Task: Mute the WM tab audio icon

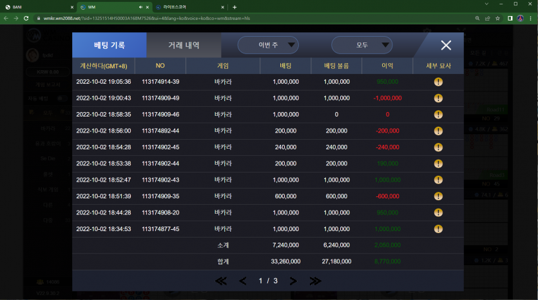Action: point(140,7)
